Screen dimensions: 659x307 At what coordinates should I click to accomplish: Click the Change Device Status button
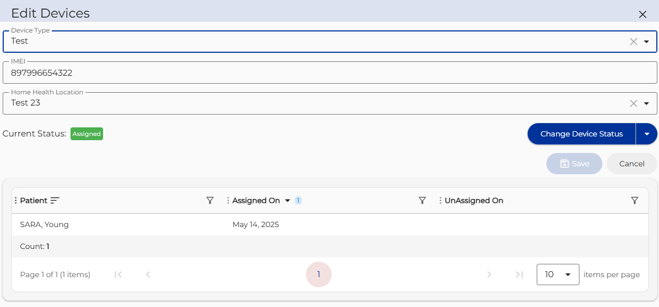tap(582, 134)
